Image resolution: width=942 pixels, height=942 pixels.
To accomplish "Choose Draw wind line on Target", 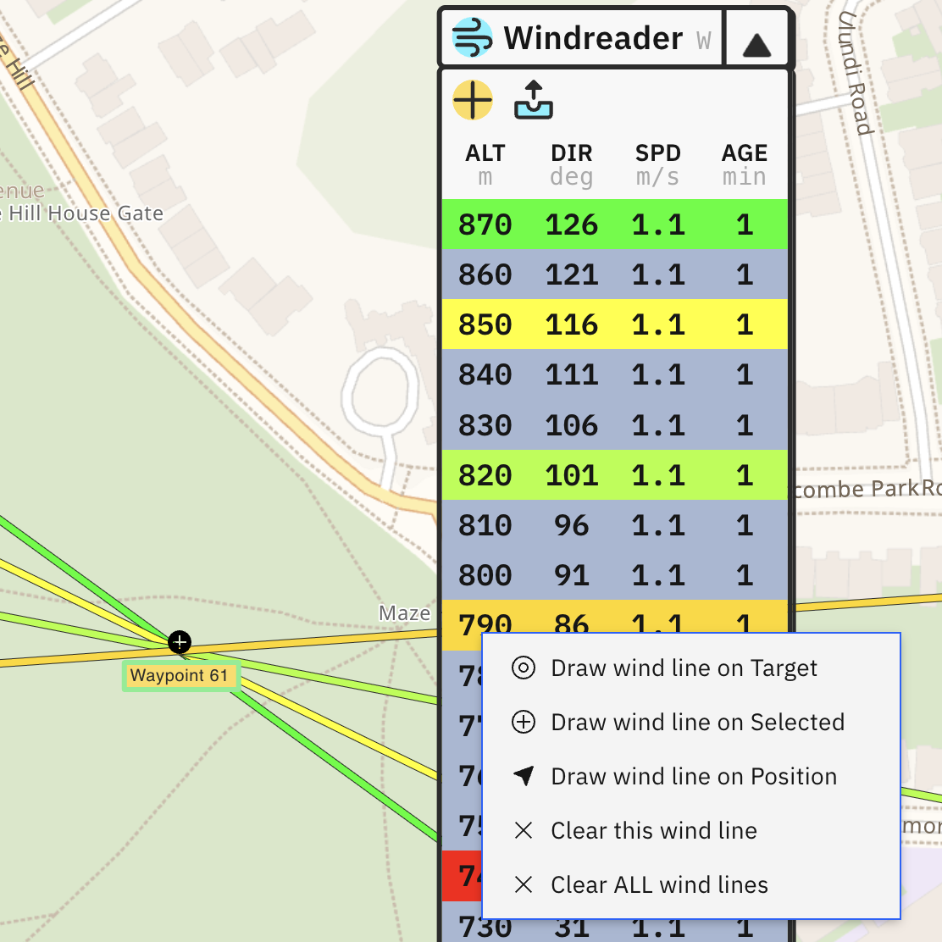I will click(x=691, y=668).
